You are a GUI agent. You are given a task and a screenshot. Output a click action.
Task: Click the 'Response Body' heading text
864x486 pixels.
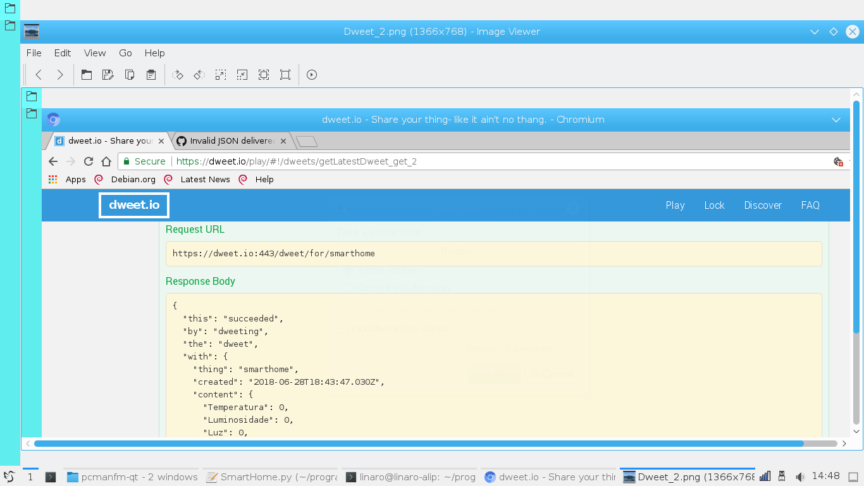click(201, 282)
